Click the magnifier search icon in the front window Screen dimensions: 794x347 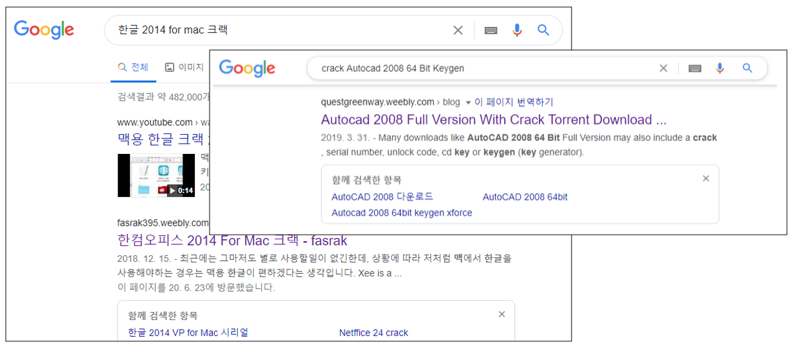747,68
